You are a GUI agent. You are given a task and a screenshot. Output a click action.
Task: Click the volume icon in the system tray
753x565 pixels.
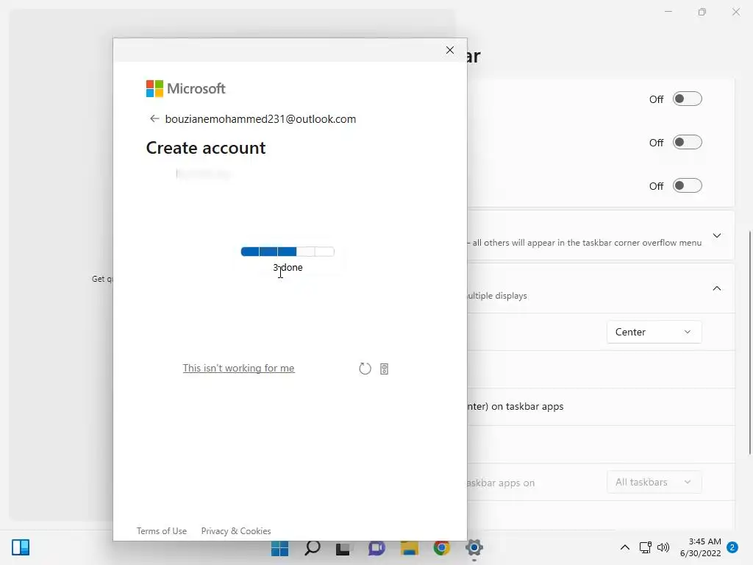(663, 547)
